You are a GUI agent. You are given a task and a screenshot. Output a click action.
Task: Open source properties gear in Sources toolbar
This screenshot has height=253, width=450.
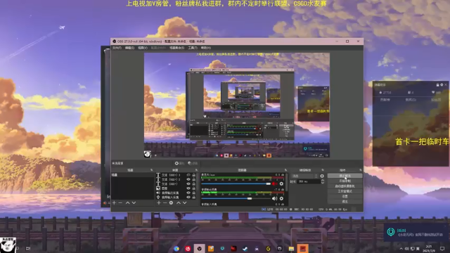point(171,203)
